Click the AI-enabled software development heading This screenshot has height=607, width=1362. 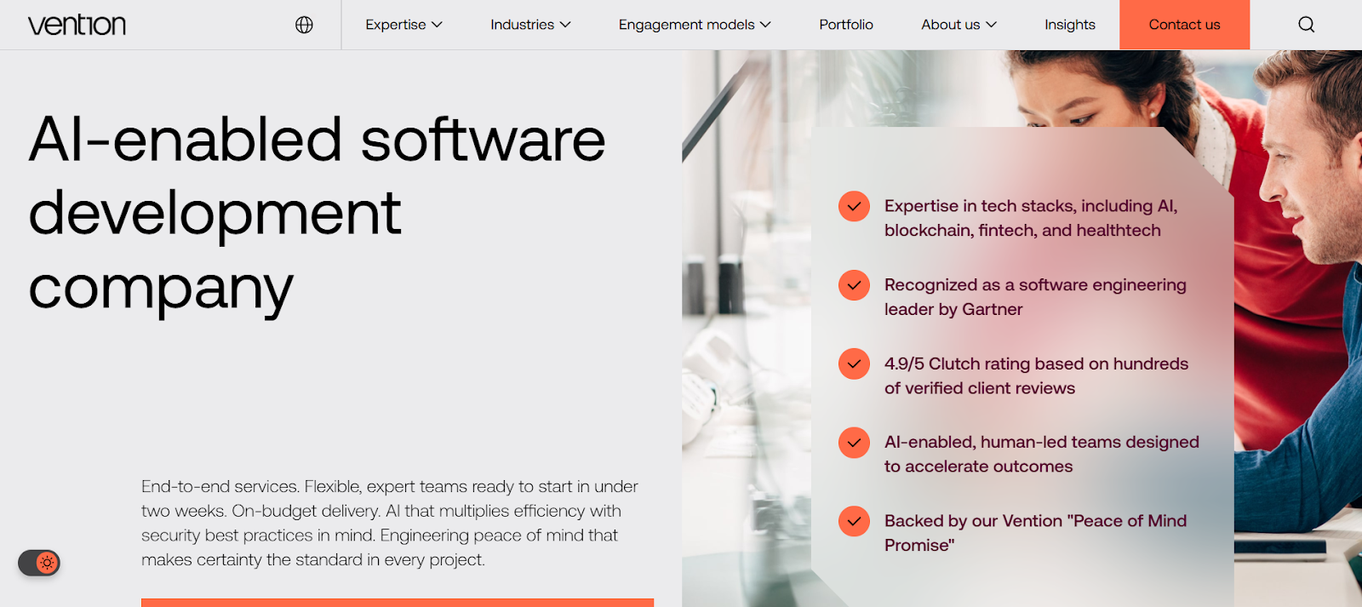click(x=317, y=213)
